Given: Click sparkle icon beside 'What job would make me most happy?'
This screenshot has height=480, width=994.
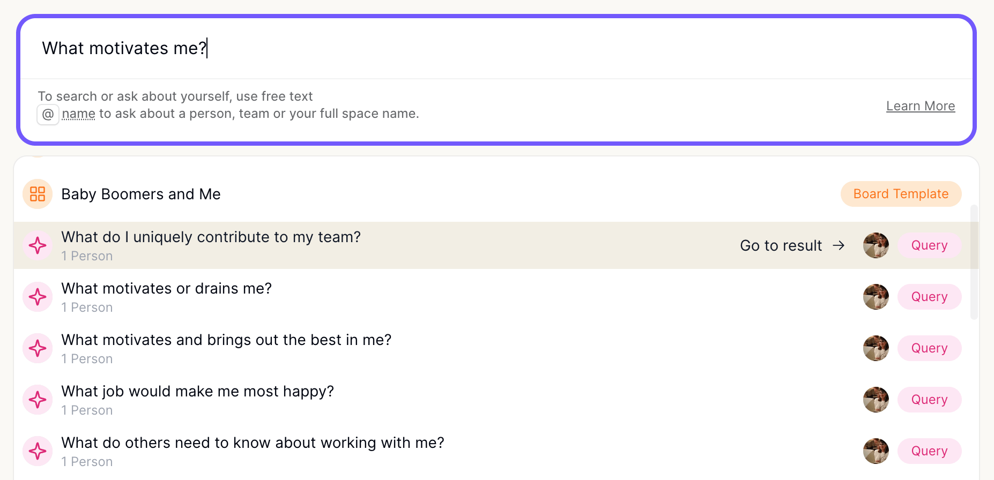Looking at the screenshot, I should [38, 400].
